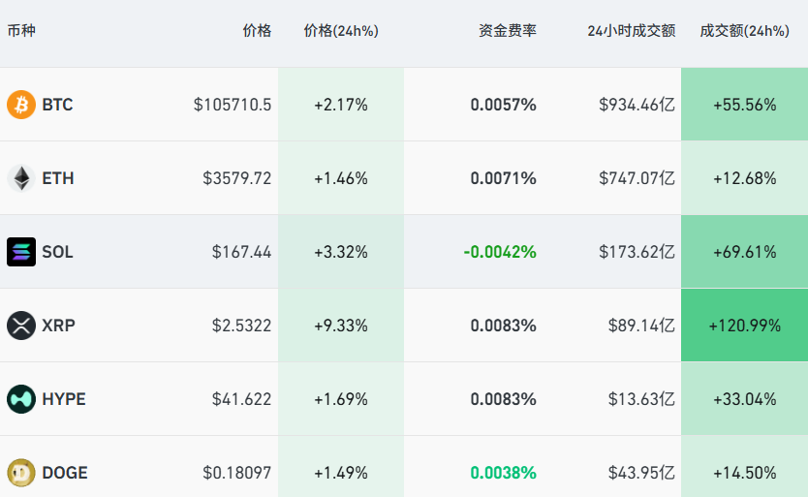Viewport: 808px width, 497px height.
Task: Open the DOGE ticker label
Action: 65,473
